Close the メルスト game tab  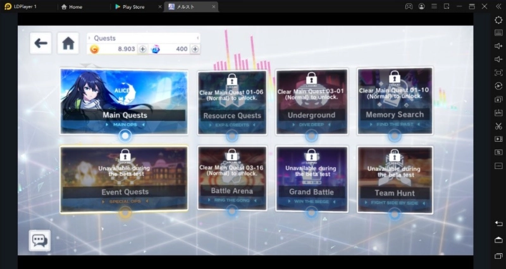(213, 7)
